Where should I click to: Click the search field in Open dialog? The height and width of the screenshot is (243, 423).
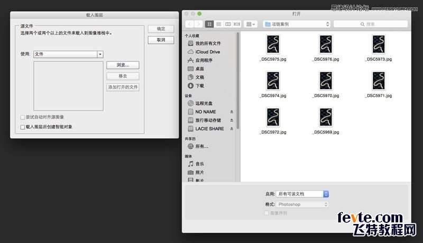point(371,24)
